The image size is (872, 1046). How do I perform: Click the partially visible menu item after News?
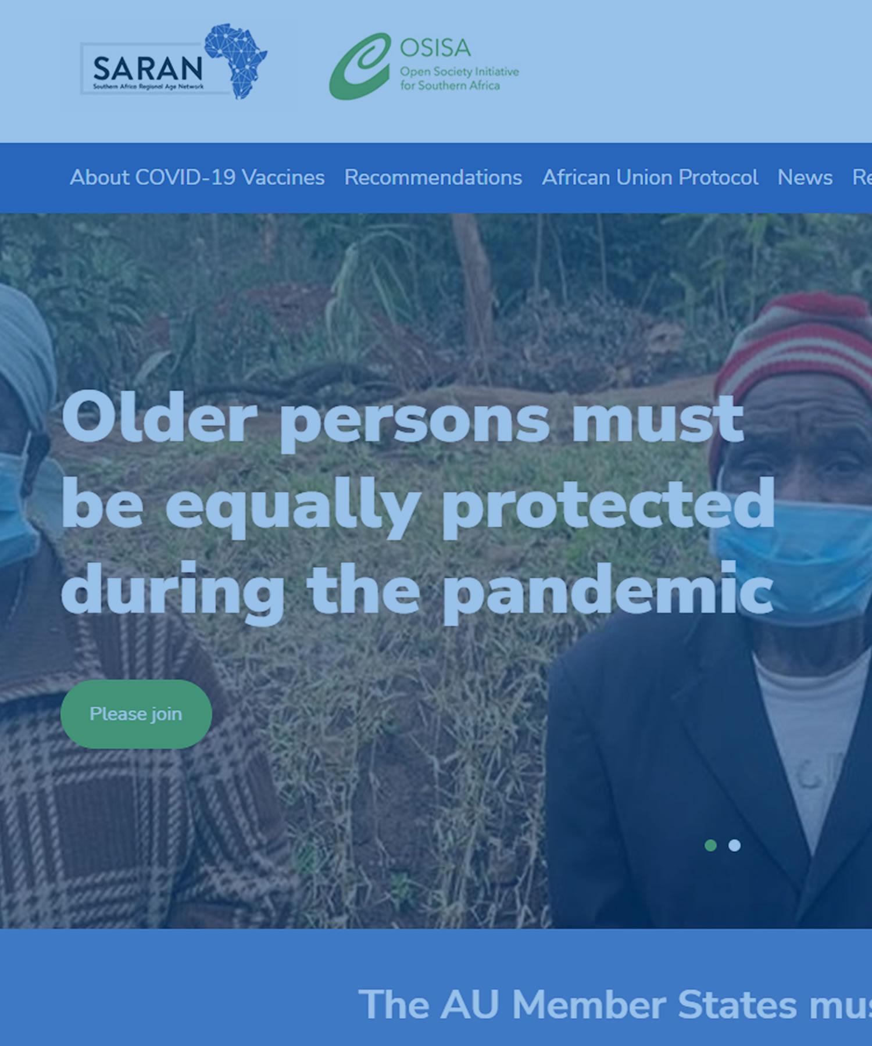(862, 177)
